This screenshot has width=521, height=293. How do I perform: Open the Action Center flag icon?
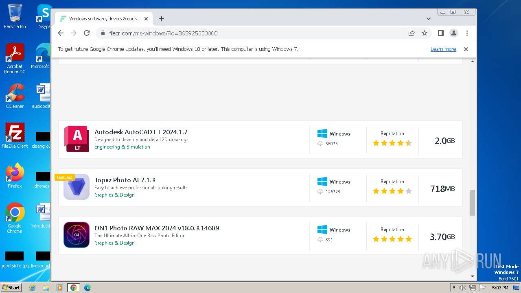click(482, 288)
